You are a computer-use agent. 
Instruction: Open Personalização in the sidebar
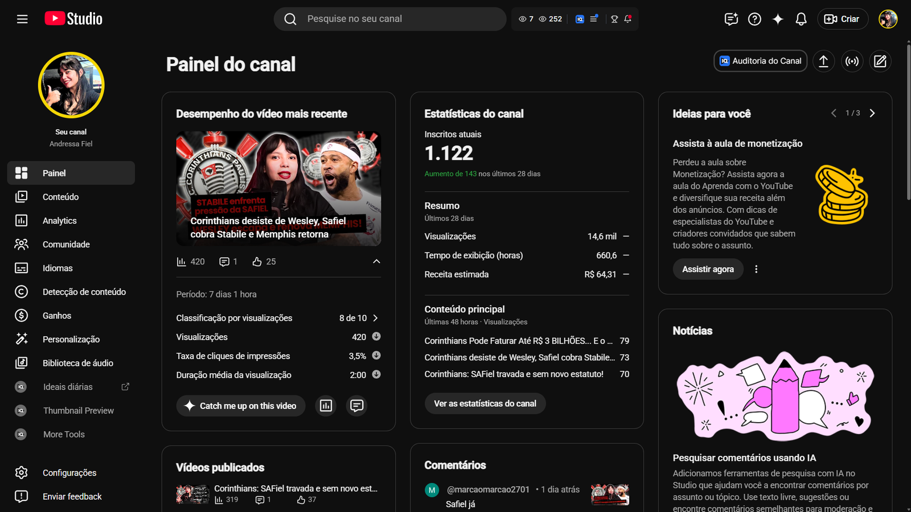tap(71, 340)
